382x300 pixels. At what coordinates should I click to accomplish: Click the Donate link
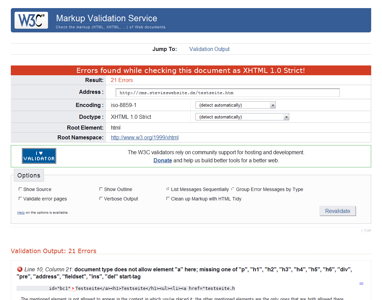click(x=163, y=160)
